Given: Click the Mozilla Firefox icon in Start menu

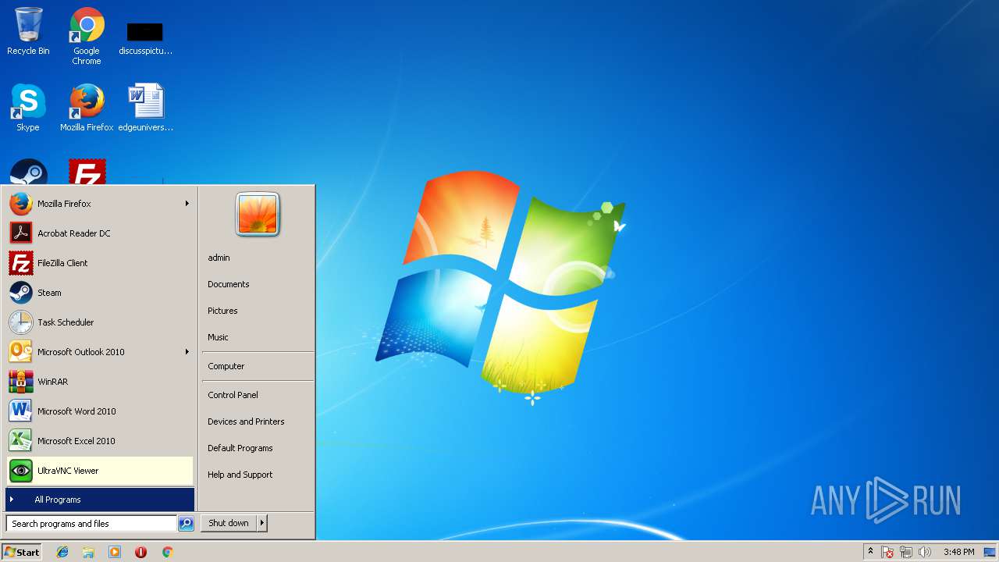Looking at the screenshot, I should coord(21,204).
